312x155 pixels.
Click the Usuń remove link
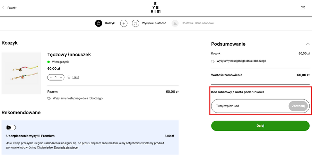(76, 77)
